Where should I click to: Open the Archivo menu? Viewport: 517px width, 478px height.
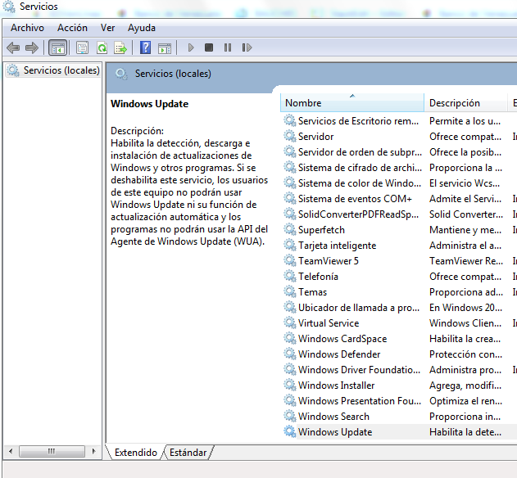27,28
